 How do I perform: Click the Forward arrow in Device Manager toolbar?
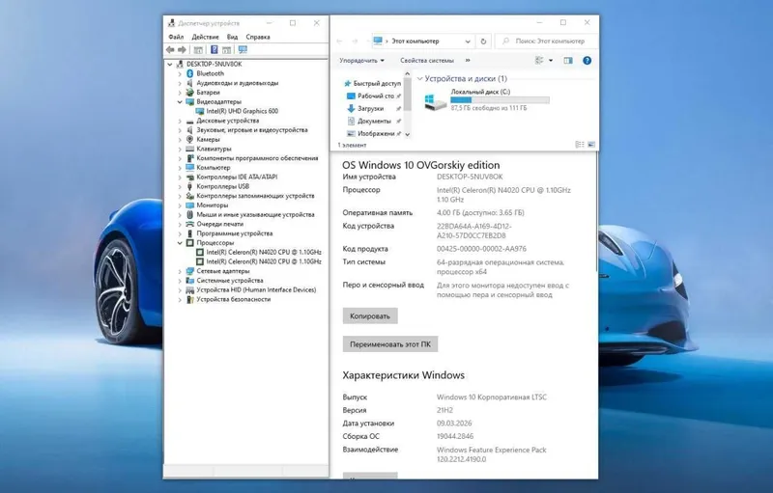[x=182, y=50]
